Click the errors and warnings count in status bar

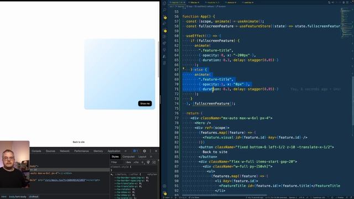[x=182, y=198]
